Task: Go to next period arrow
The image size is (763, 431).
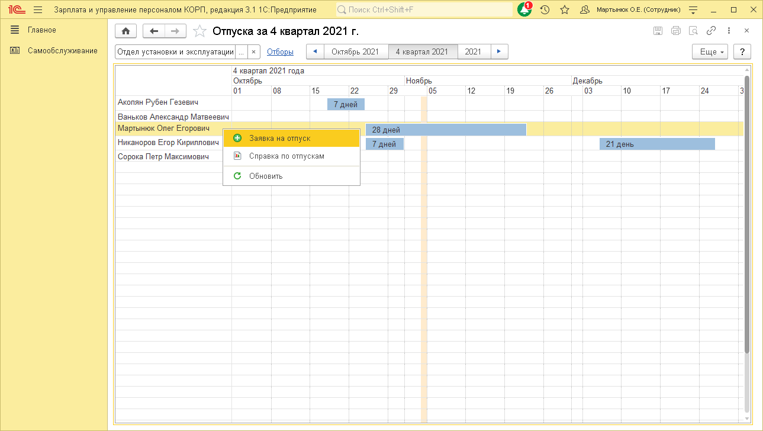Action: pyautogui.click(x=500, y=52)
